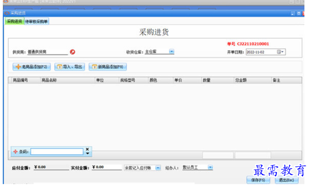
Task: Click the red supplier search icon
Action: [x=72, y=52]
